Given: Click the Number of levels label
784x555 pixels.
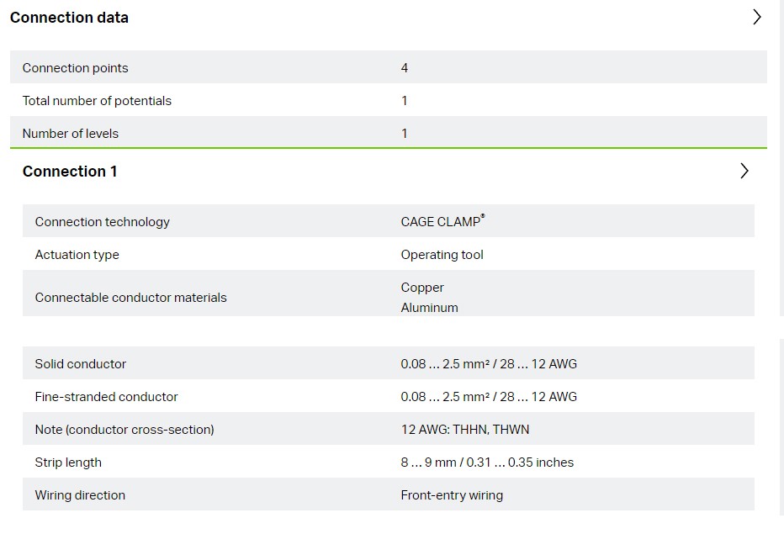Looking at the screenshot, I should 71,134.
